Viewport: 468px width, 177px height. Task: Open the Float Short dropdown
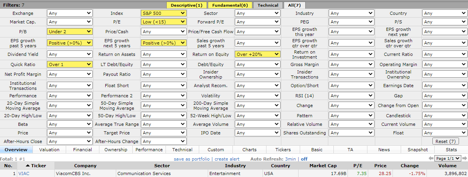click(164, 86)
